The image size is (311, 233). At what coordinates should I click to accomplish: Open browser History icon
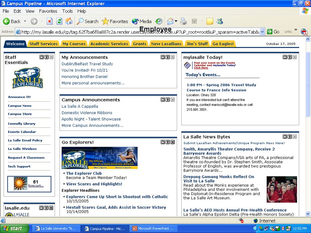pos(159,21)
